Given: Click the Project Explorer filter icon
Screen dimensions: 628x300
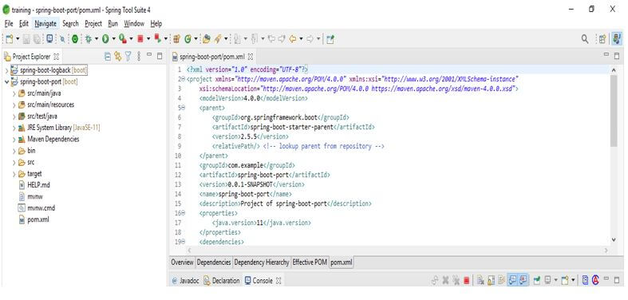Looking at the screenshot, I should (128, 57).
